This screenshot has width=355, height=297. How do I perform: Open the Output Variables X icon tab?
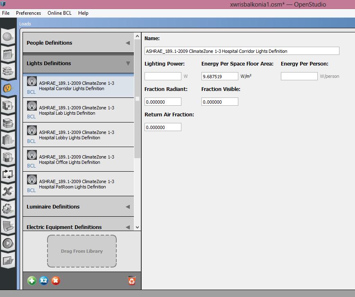click(8, 191)
